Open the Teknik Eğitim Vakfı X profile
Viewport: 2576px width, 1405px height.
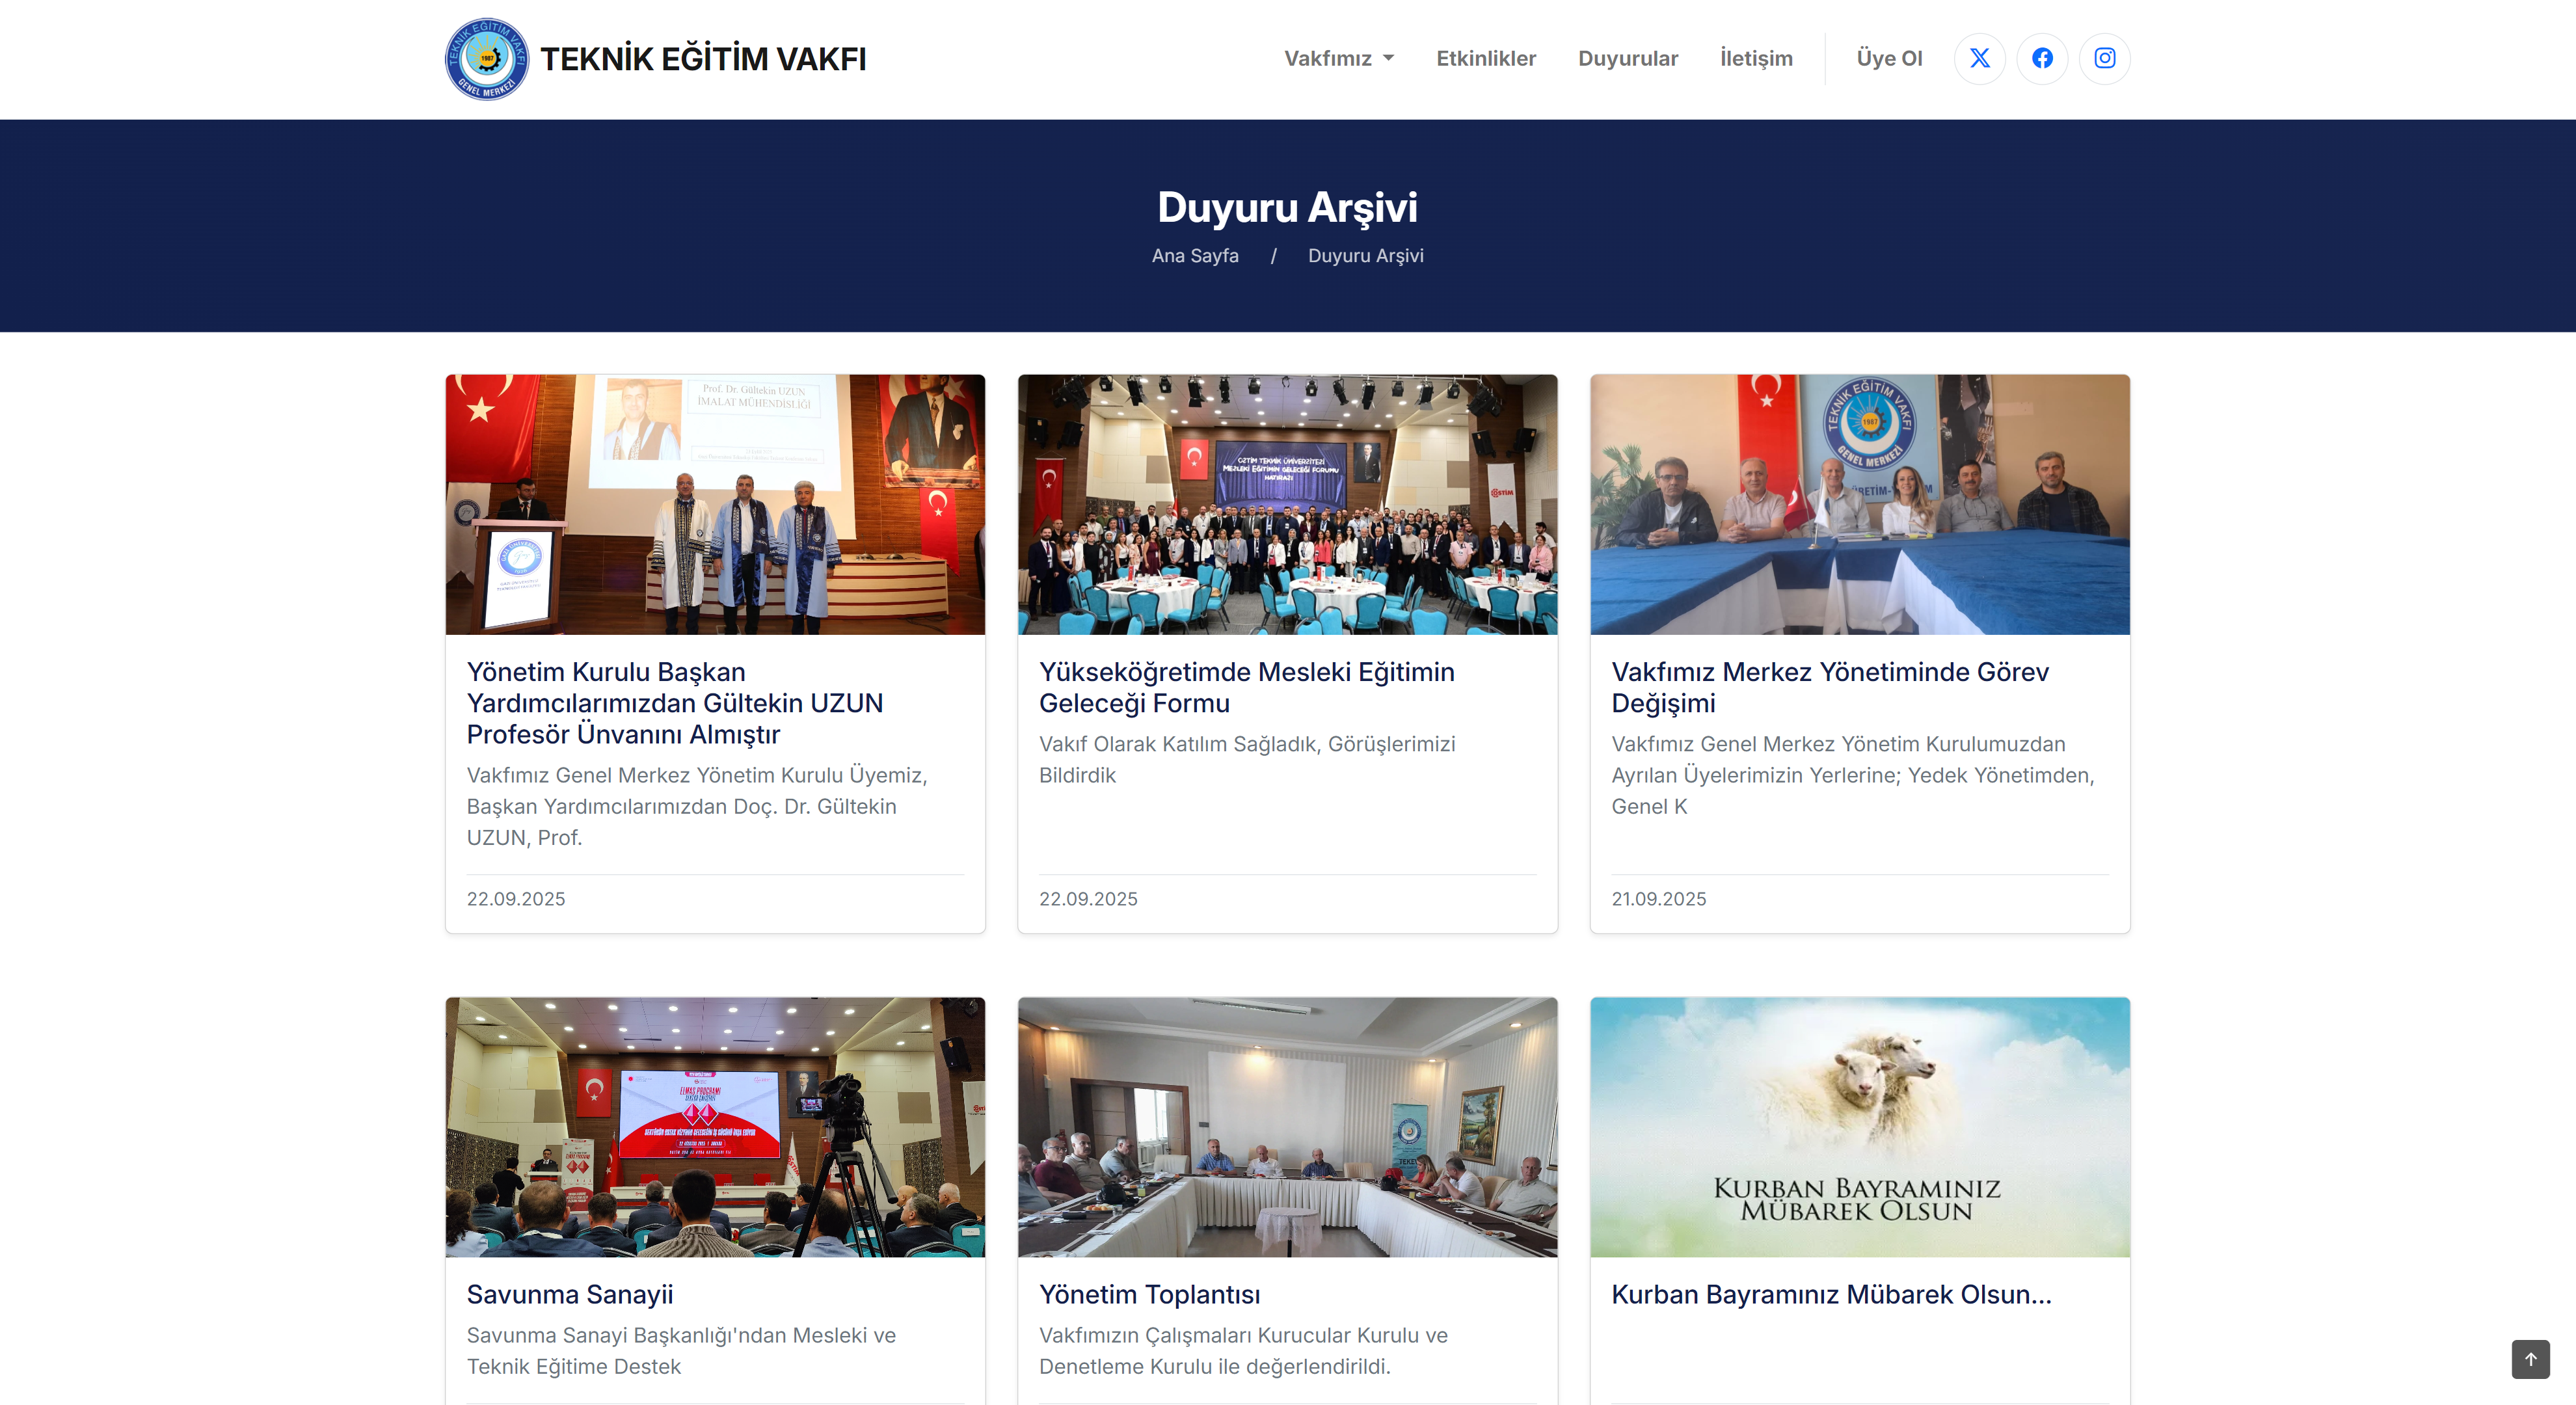1979,58
